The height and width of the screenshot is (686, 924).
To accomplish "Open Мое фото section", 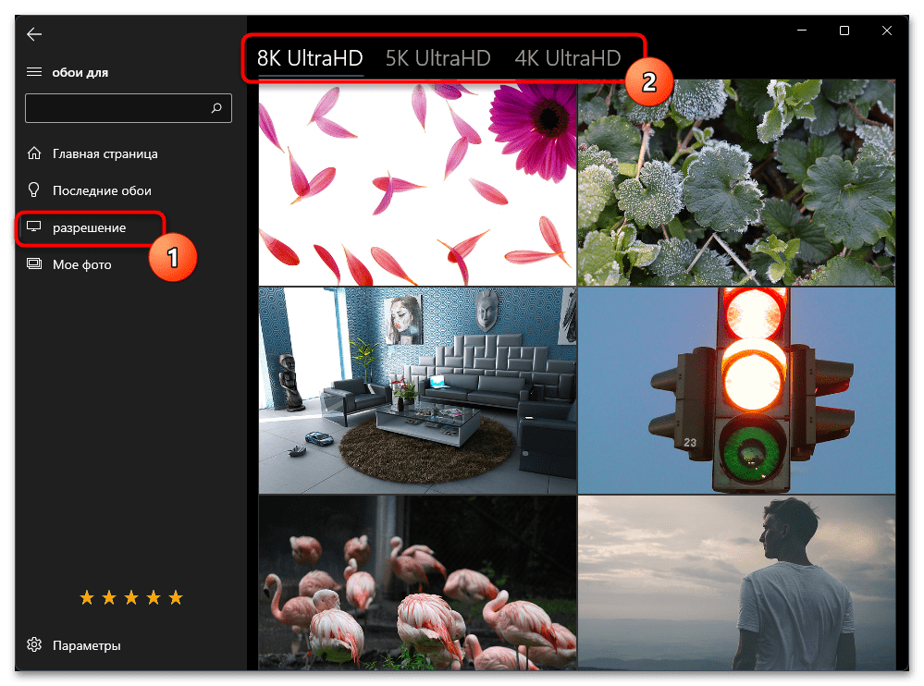I will coord(82,265).
